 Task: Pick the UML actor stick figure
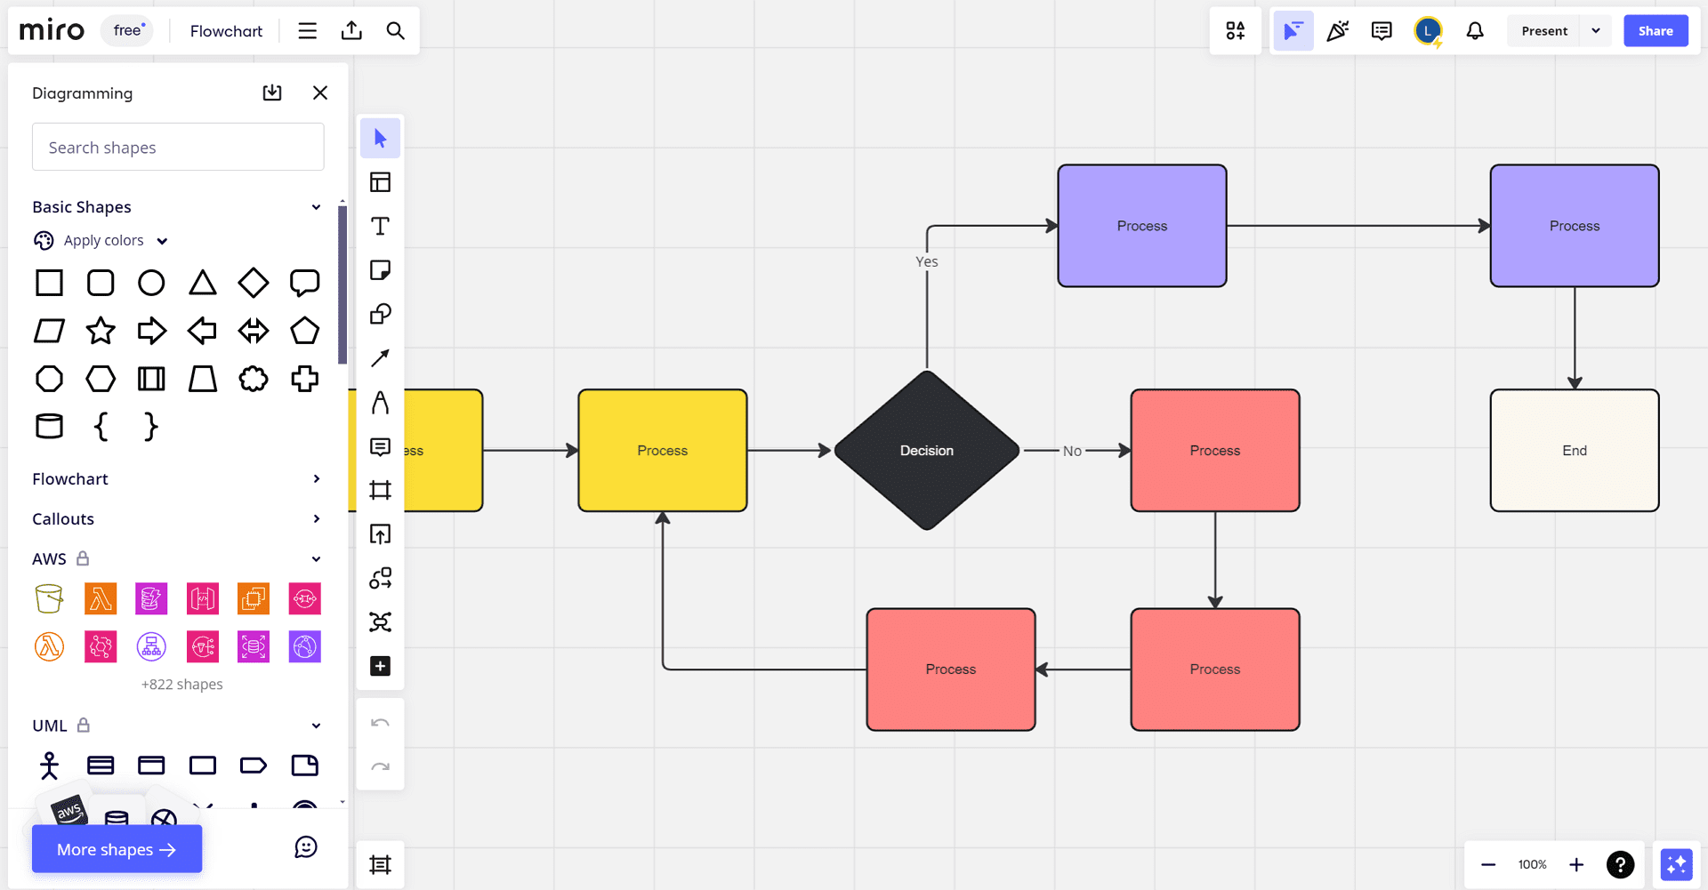pos(49,766)
